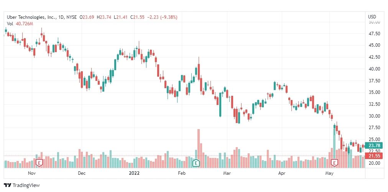Click the Nov label on time axis
Viewport: 388px width, 192px height.
32,173
